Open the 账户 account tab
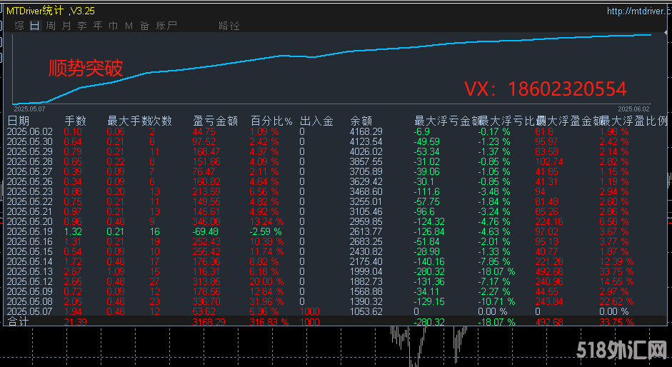Screen dimensions: 672x367 click(166, 26)
